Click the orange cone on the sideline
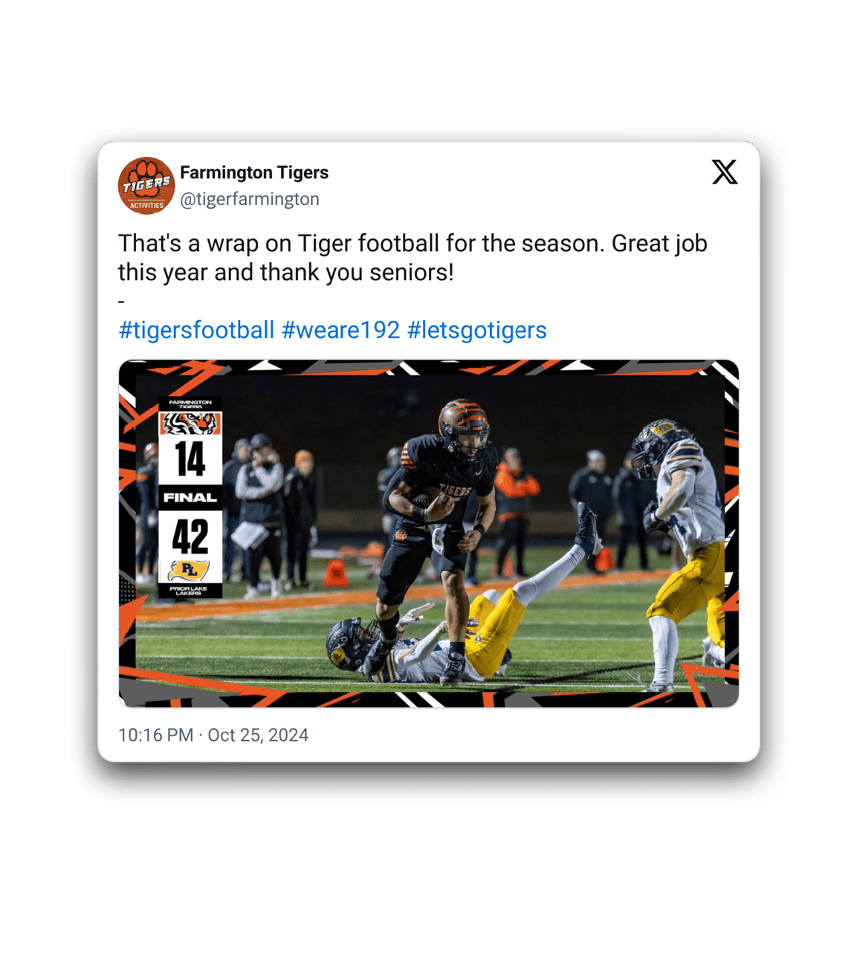Screen dimensions: 857x957 336,574
